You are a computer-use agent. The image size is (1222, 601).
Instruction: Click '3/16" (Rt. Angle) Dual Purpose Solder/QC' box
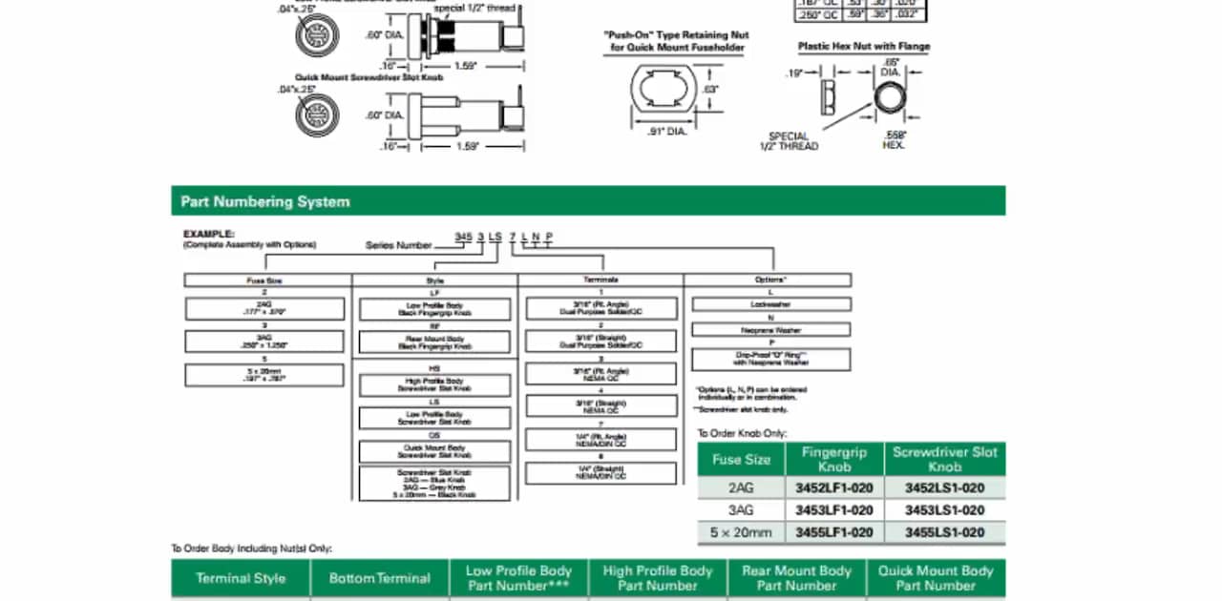[x=601, y=309]
